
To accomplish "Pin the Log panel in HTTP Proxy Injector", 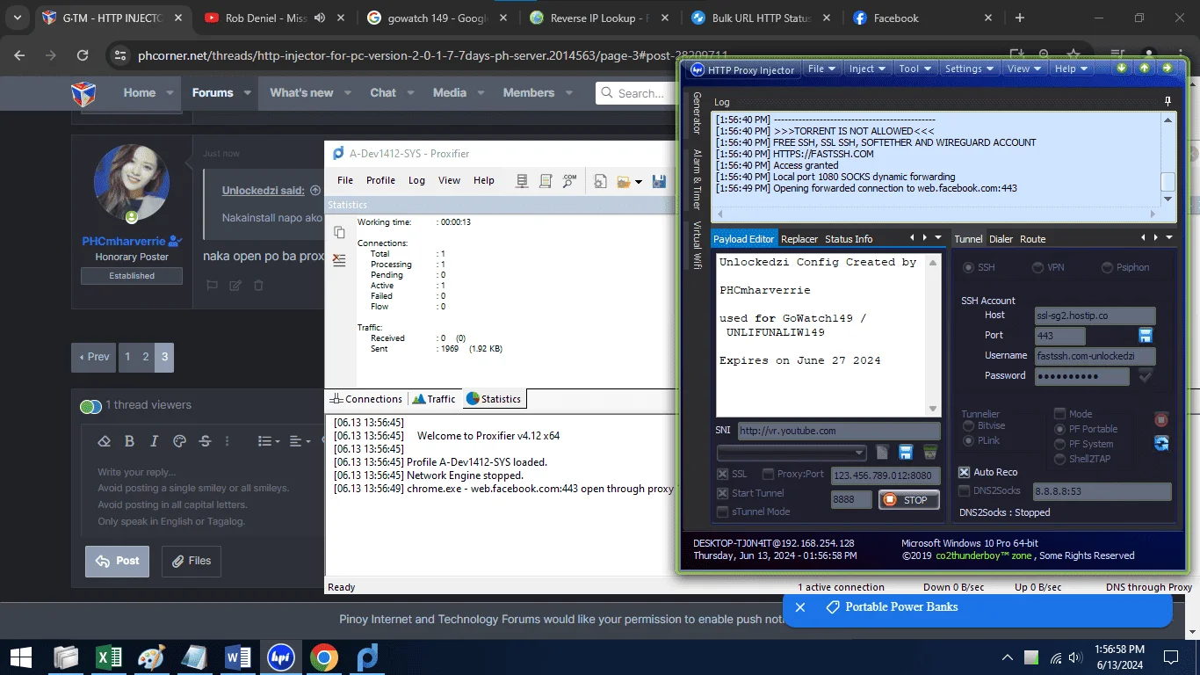I will point(1167,102).
